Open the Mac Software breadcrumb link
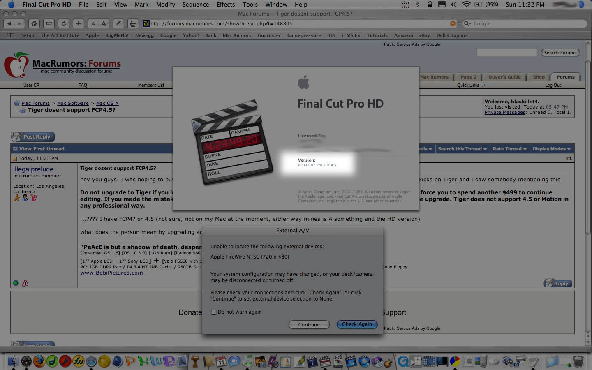 (x=73, y=103)
